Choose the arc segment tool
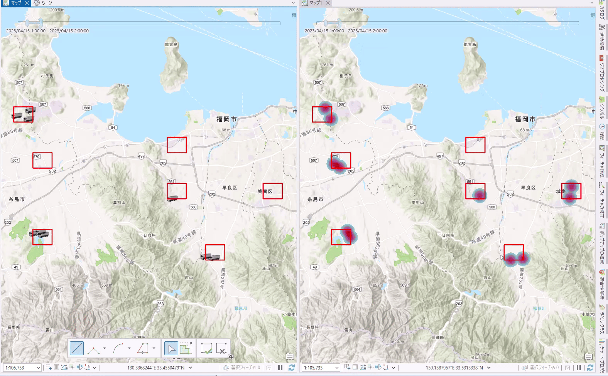The height and width of the screenshot is (376, 608). [x=118, y=349]
